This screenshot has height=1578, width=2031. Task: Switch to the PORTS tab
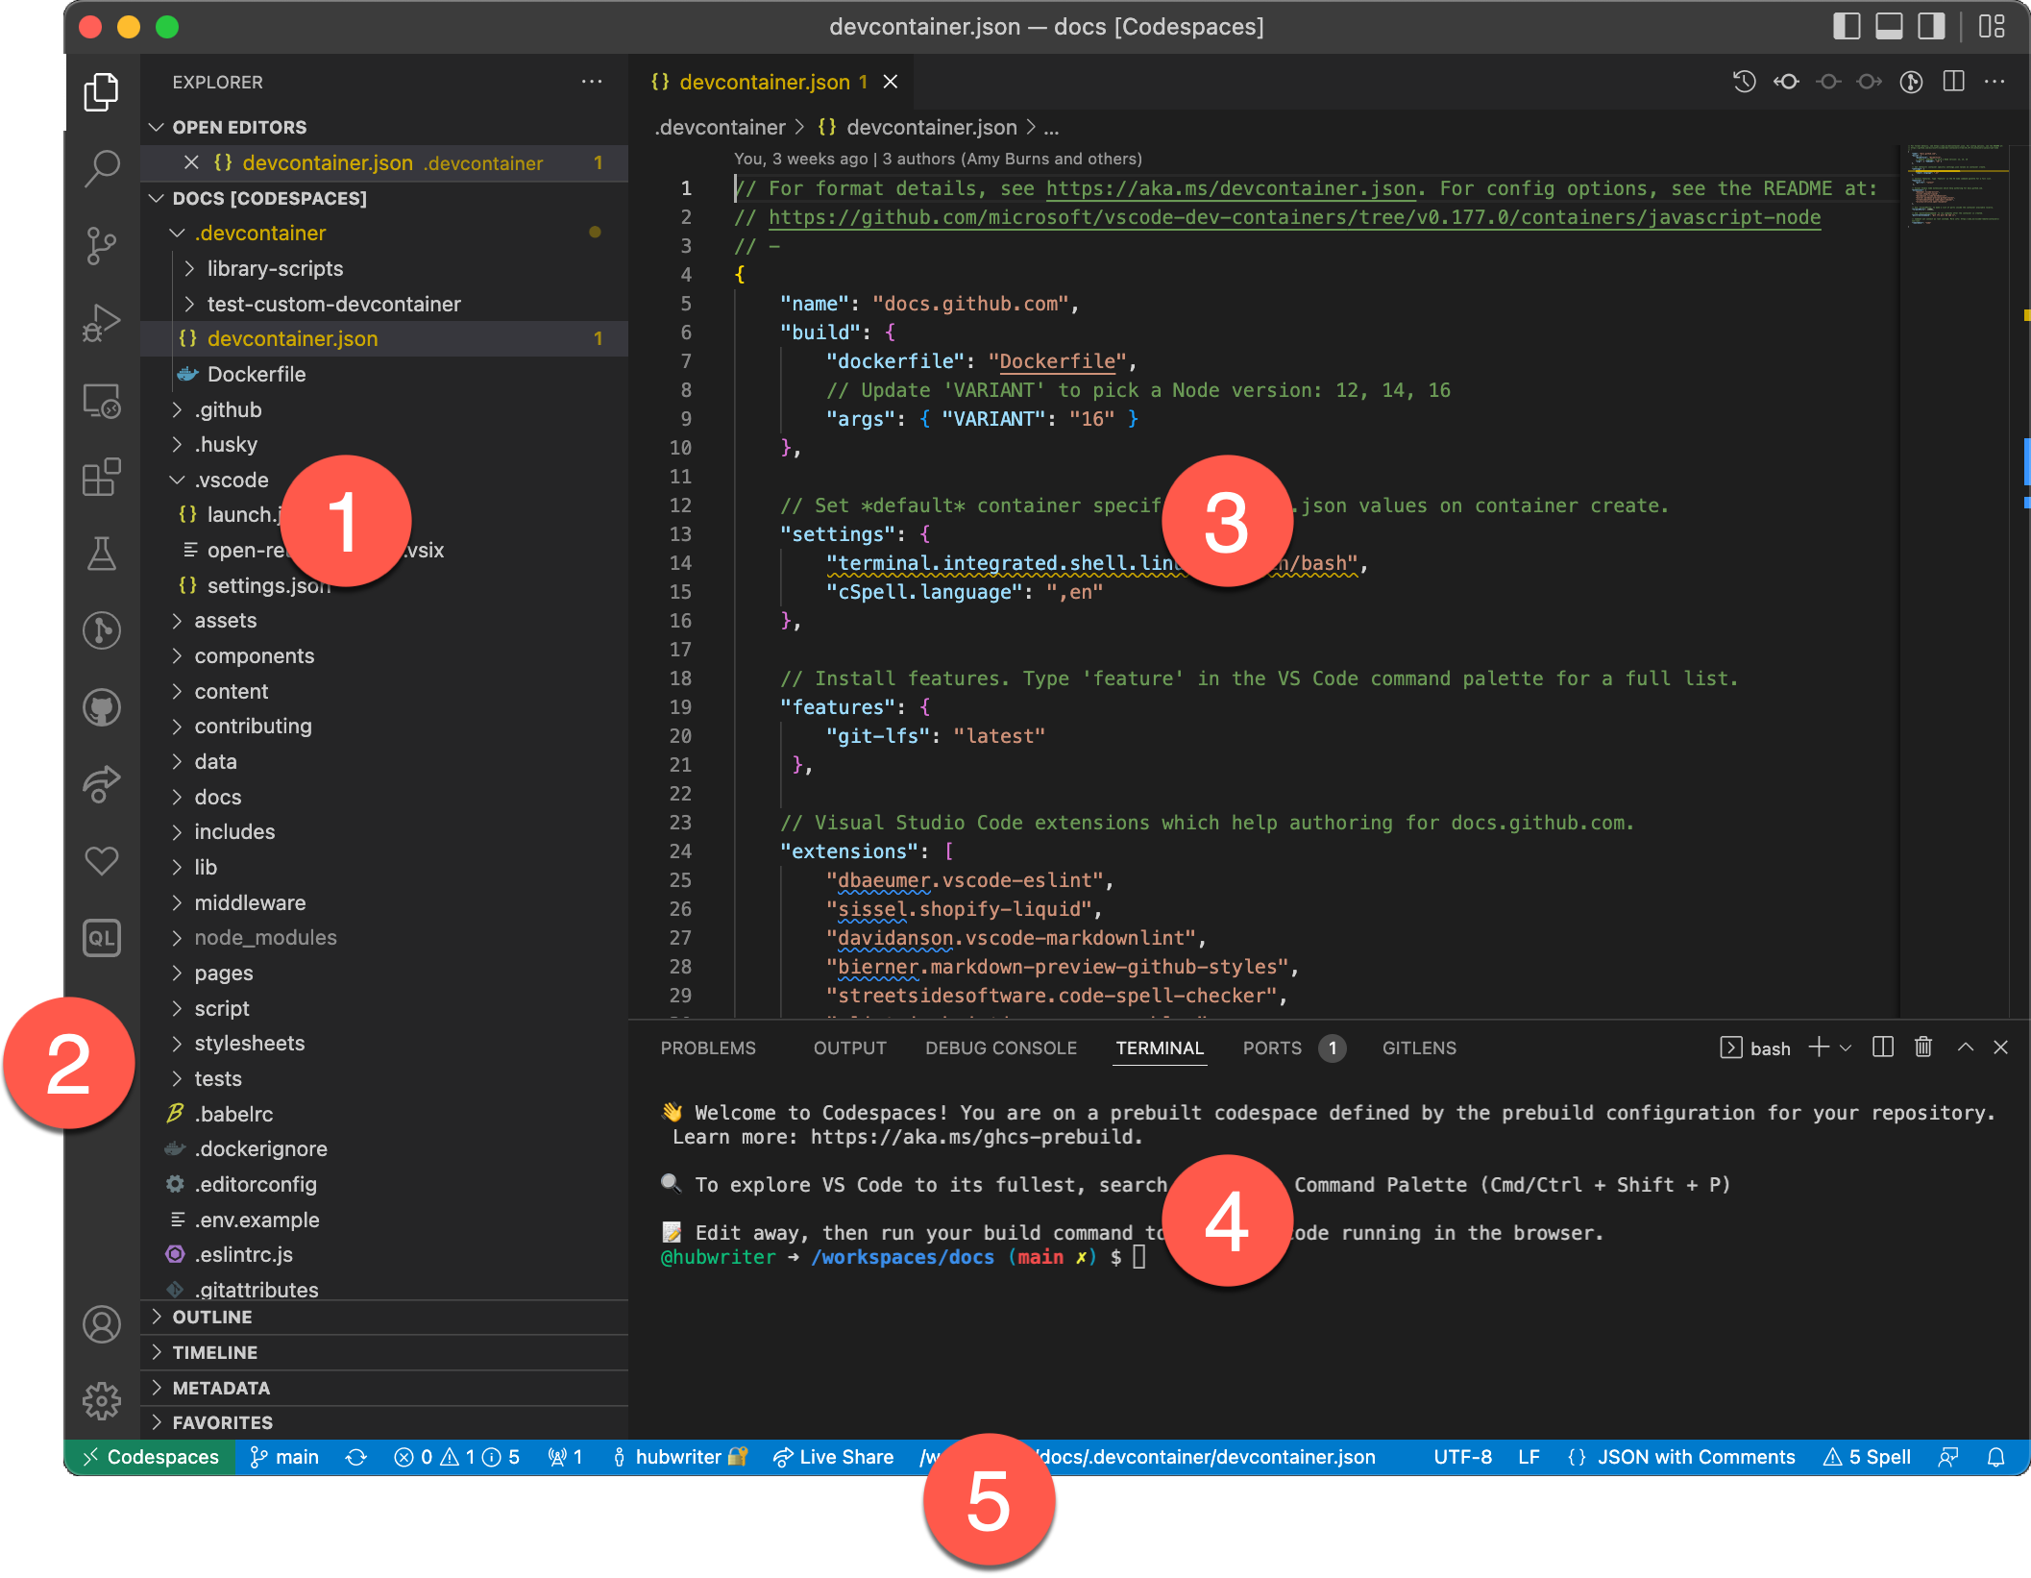coord(1271,1048)
